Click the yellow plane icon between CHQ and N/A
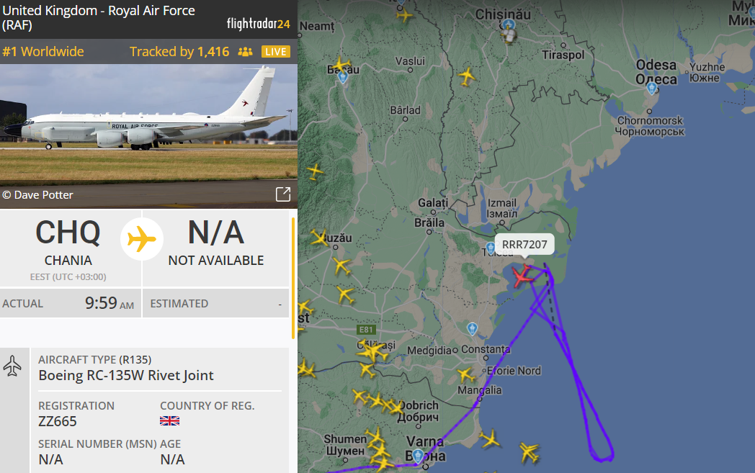 point(141,239)
